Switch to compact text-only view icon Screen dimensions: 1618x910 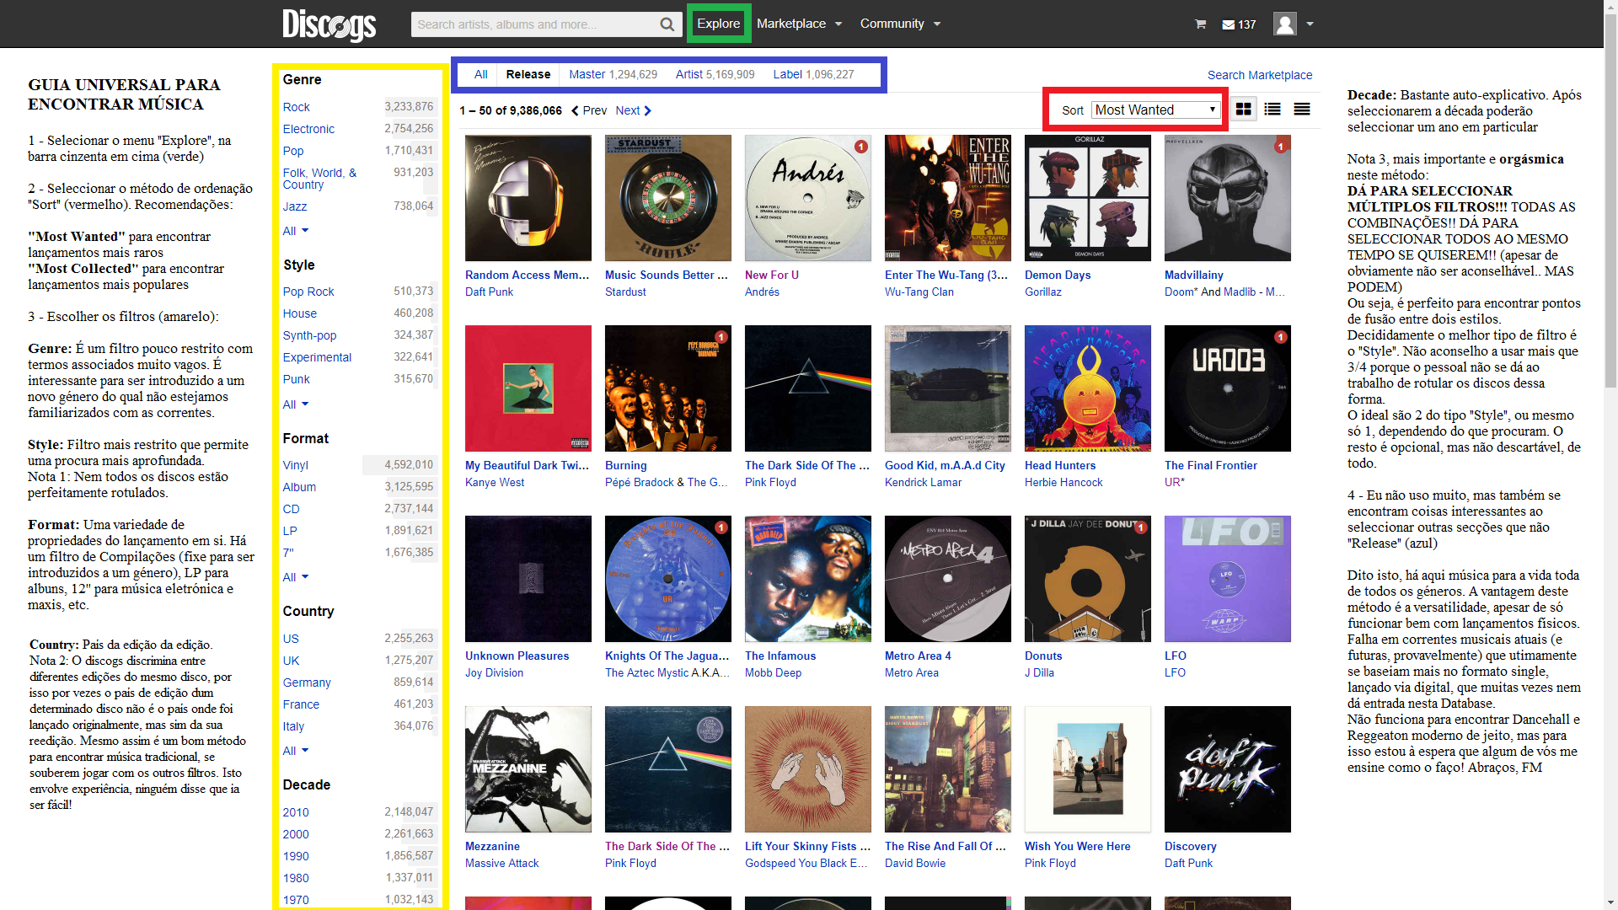pos(1302,110)
